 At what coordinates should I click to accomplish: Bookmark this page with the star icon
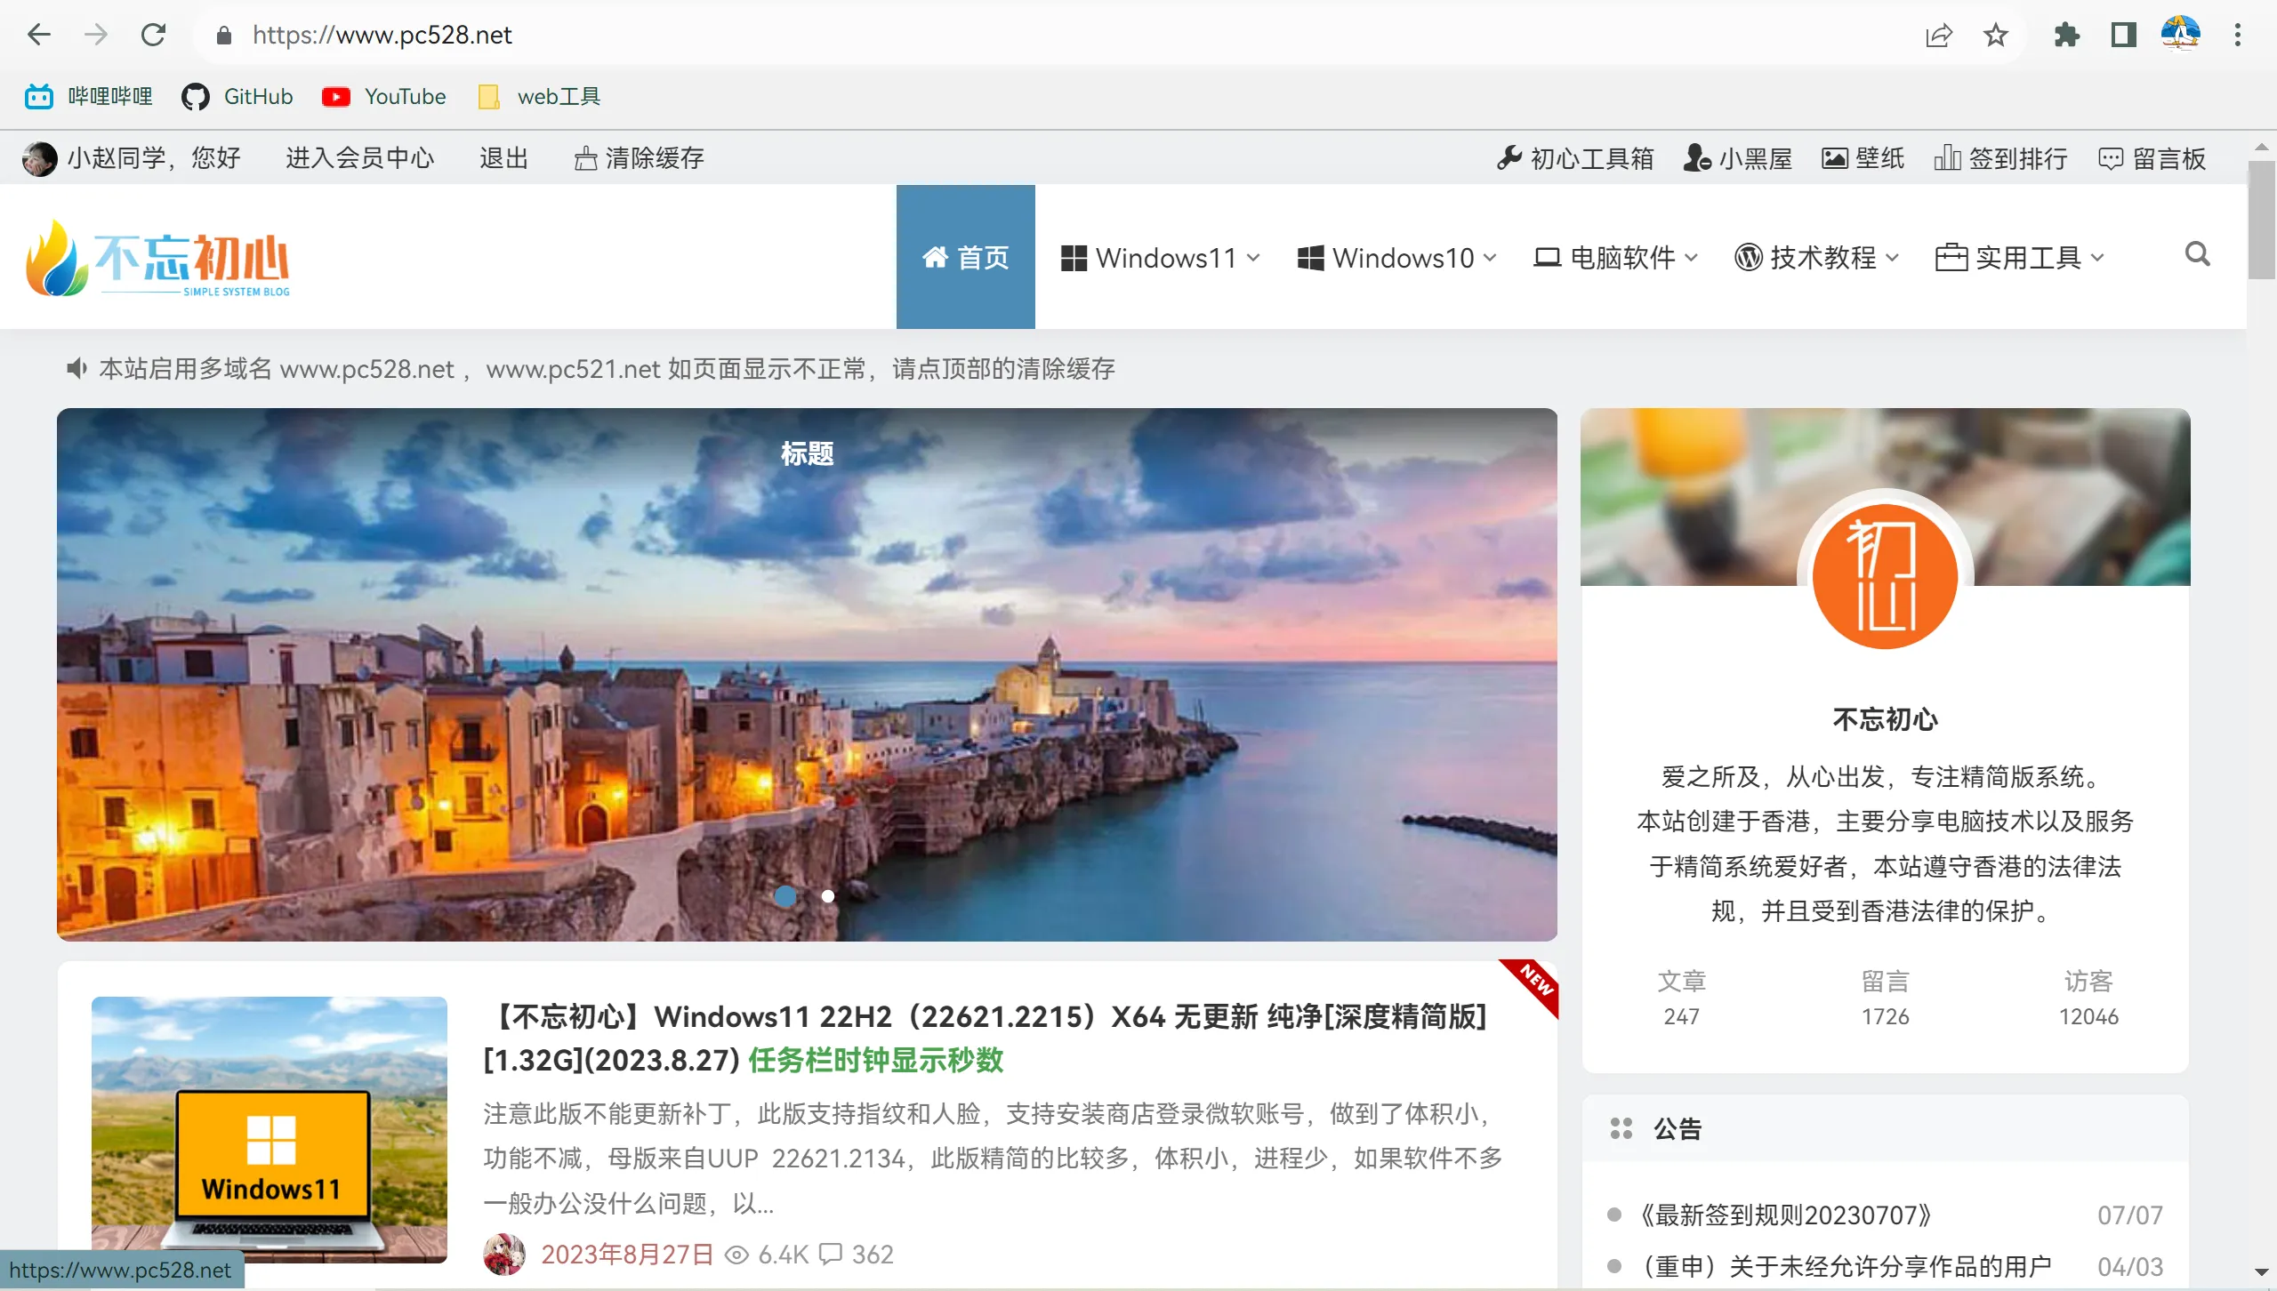1995,36
